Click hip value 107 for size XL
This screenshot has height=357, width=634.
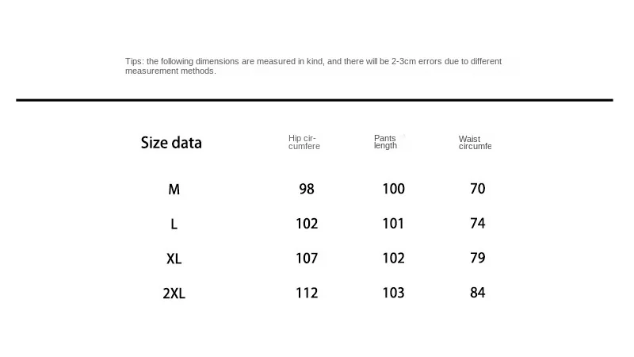(307, 259)
